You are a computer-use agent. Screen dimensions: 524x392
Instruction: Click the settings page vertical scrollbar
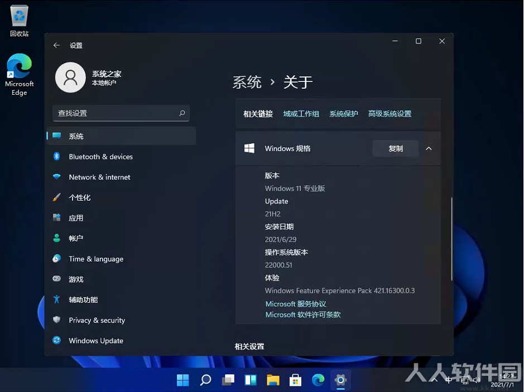451,239
